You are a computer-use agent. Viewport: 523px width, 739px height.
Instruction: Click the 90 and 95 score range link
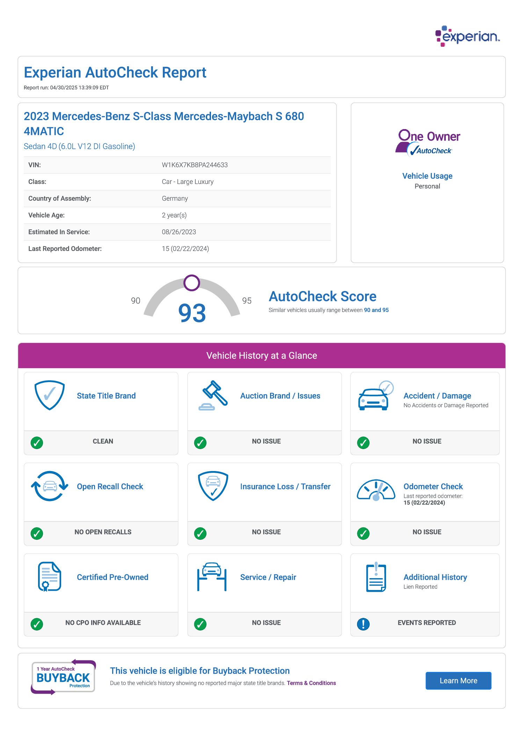[376, 310]
